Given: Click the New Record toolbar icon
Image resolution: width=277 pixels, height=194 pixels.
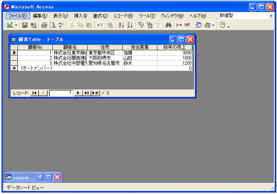Looking at the screenshot, I should (179, 25).
